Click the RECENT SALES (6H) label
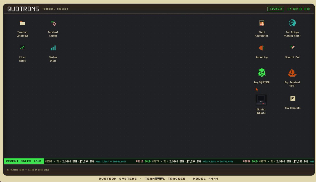Image resolution: width=316 pixels, height=182 pixels. (x=24, y=161)
